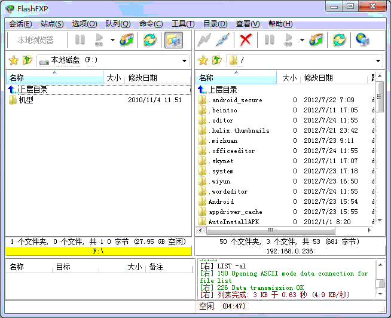Image resolution: width=391 pixels, height=318 pixels.
Task: Open the remote pane transfer play dropdown arrow
Action: [x=303, y=40]
